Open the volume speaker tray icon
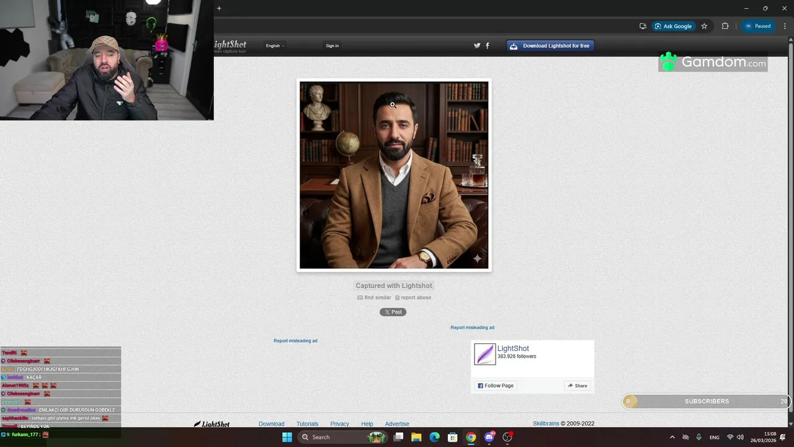The image size is (794, 447). [x=740, y=437]
